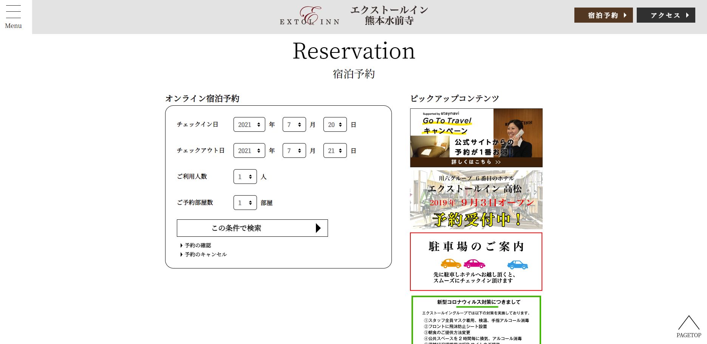707x344 pixels.
Task: Open check-out year dropdown
Action: [x=249, y=151]
